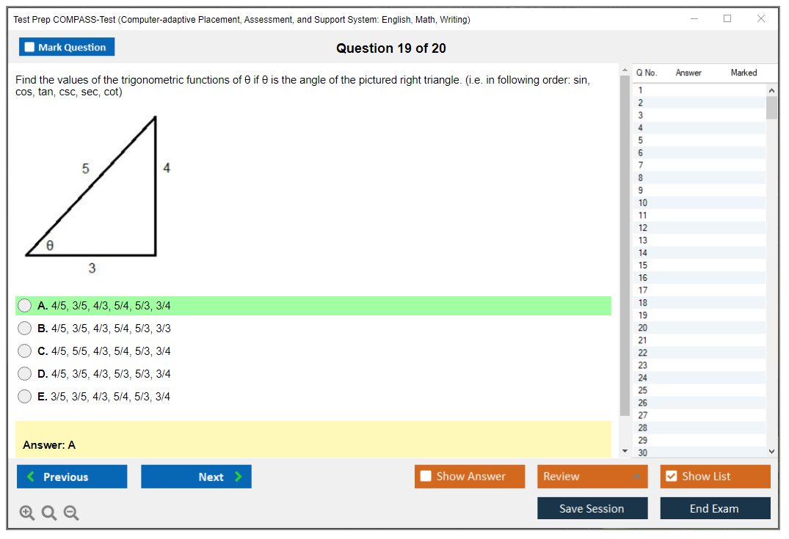Image resolution: width=789 pixels, height=539 pixels.
Task: Expand the Review dropdown
Action: (636, 477)
